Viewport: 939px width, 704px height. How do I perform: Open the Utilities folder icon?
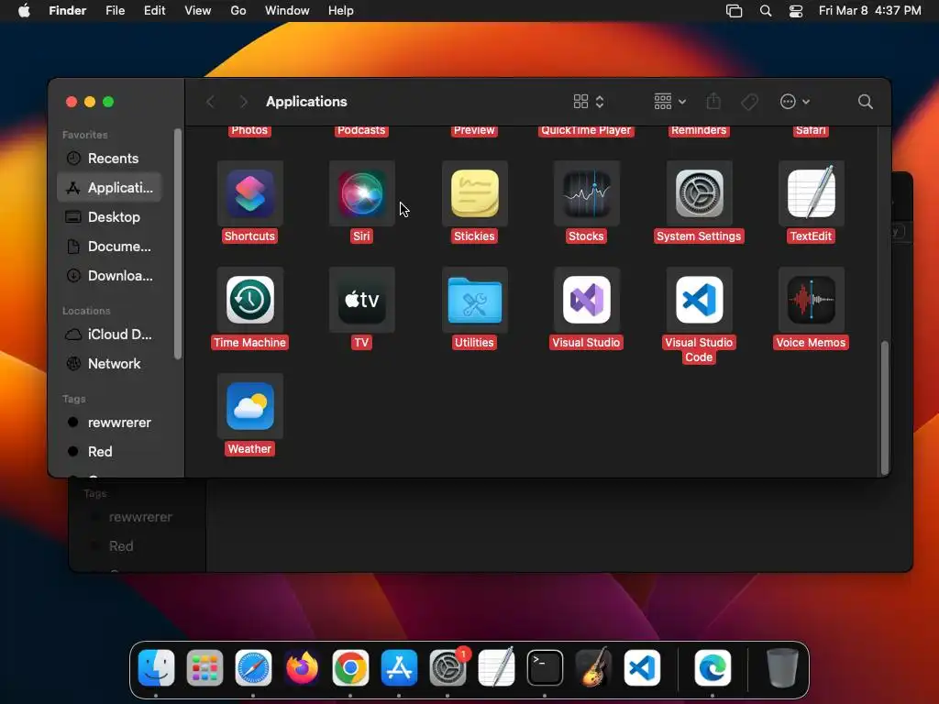pyautogui.click(x=474, y=300)
